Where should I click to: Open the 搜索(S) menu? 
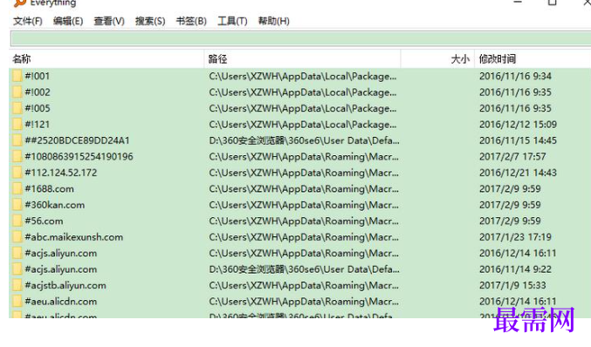click(150, 21)
